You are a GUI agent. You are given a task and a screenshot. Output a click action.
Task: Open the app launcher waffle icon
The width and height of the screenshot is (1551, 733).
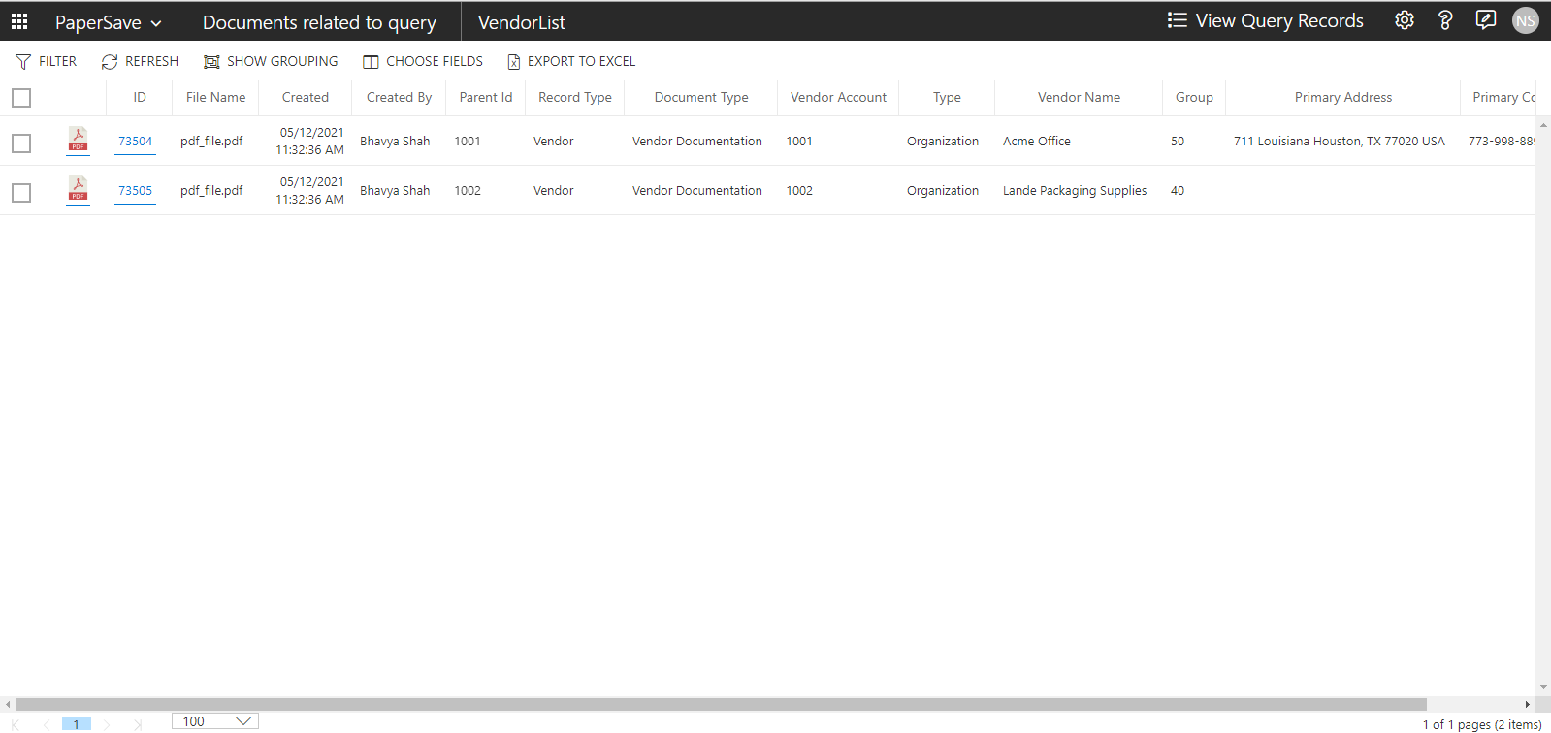coord(19,21)
